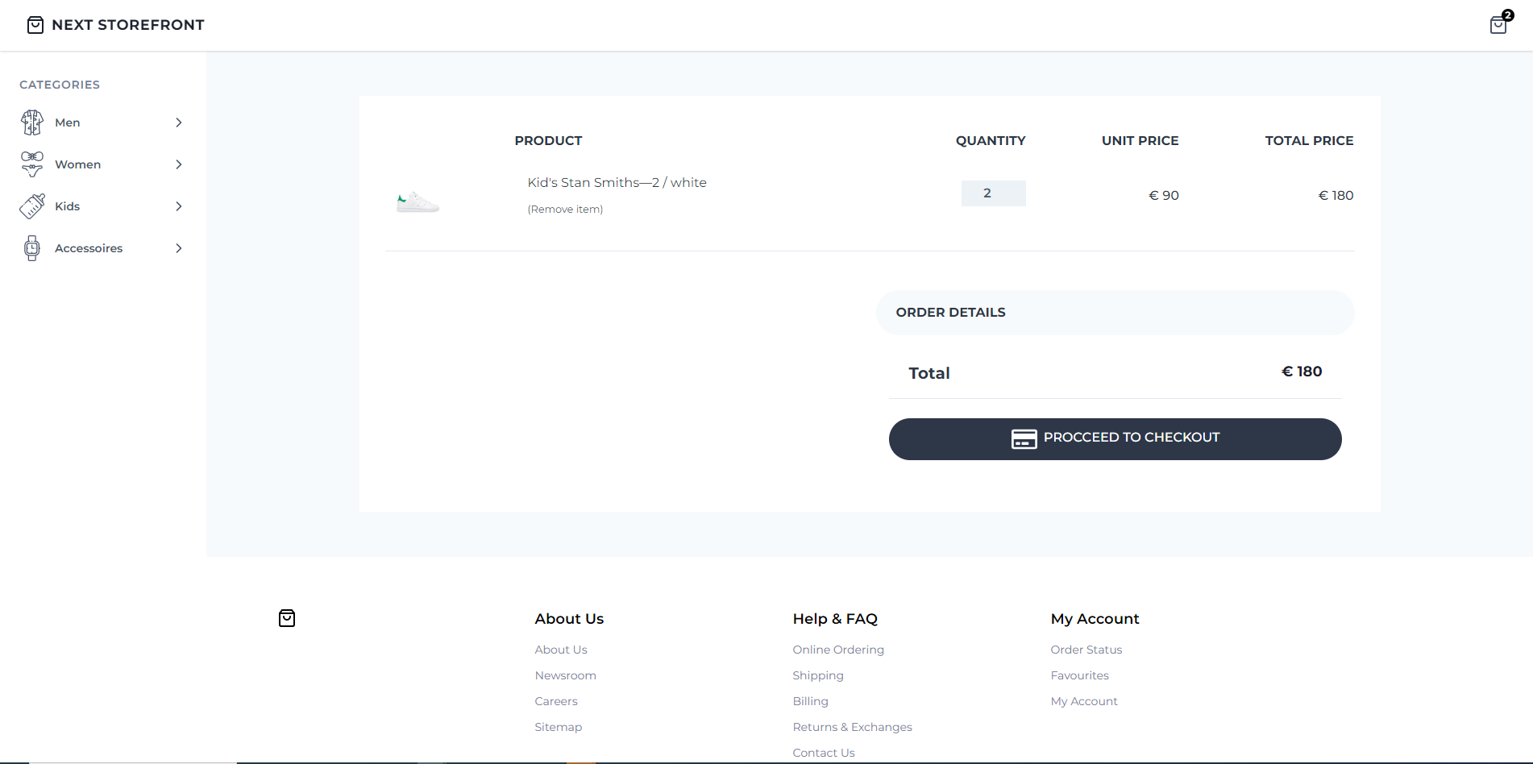Click the order Total amount € 180
Image resolution: width=1533 pixels, height=764 pixels.
click(x=1302, y=372)
